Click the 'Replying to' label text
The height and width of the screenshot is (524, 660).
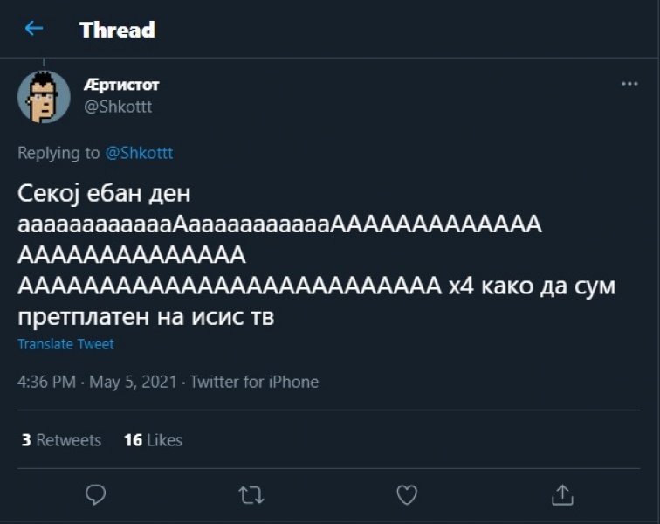point(58,153)
